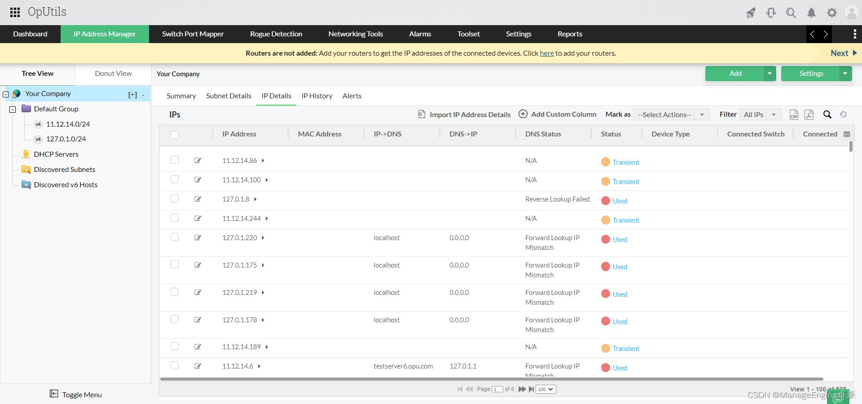Edit the row for 127.0.1.8
Image resolution: width=862 pixels, height=404 pixels.
(x=198, y=199)
